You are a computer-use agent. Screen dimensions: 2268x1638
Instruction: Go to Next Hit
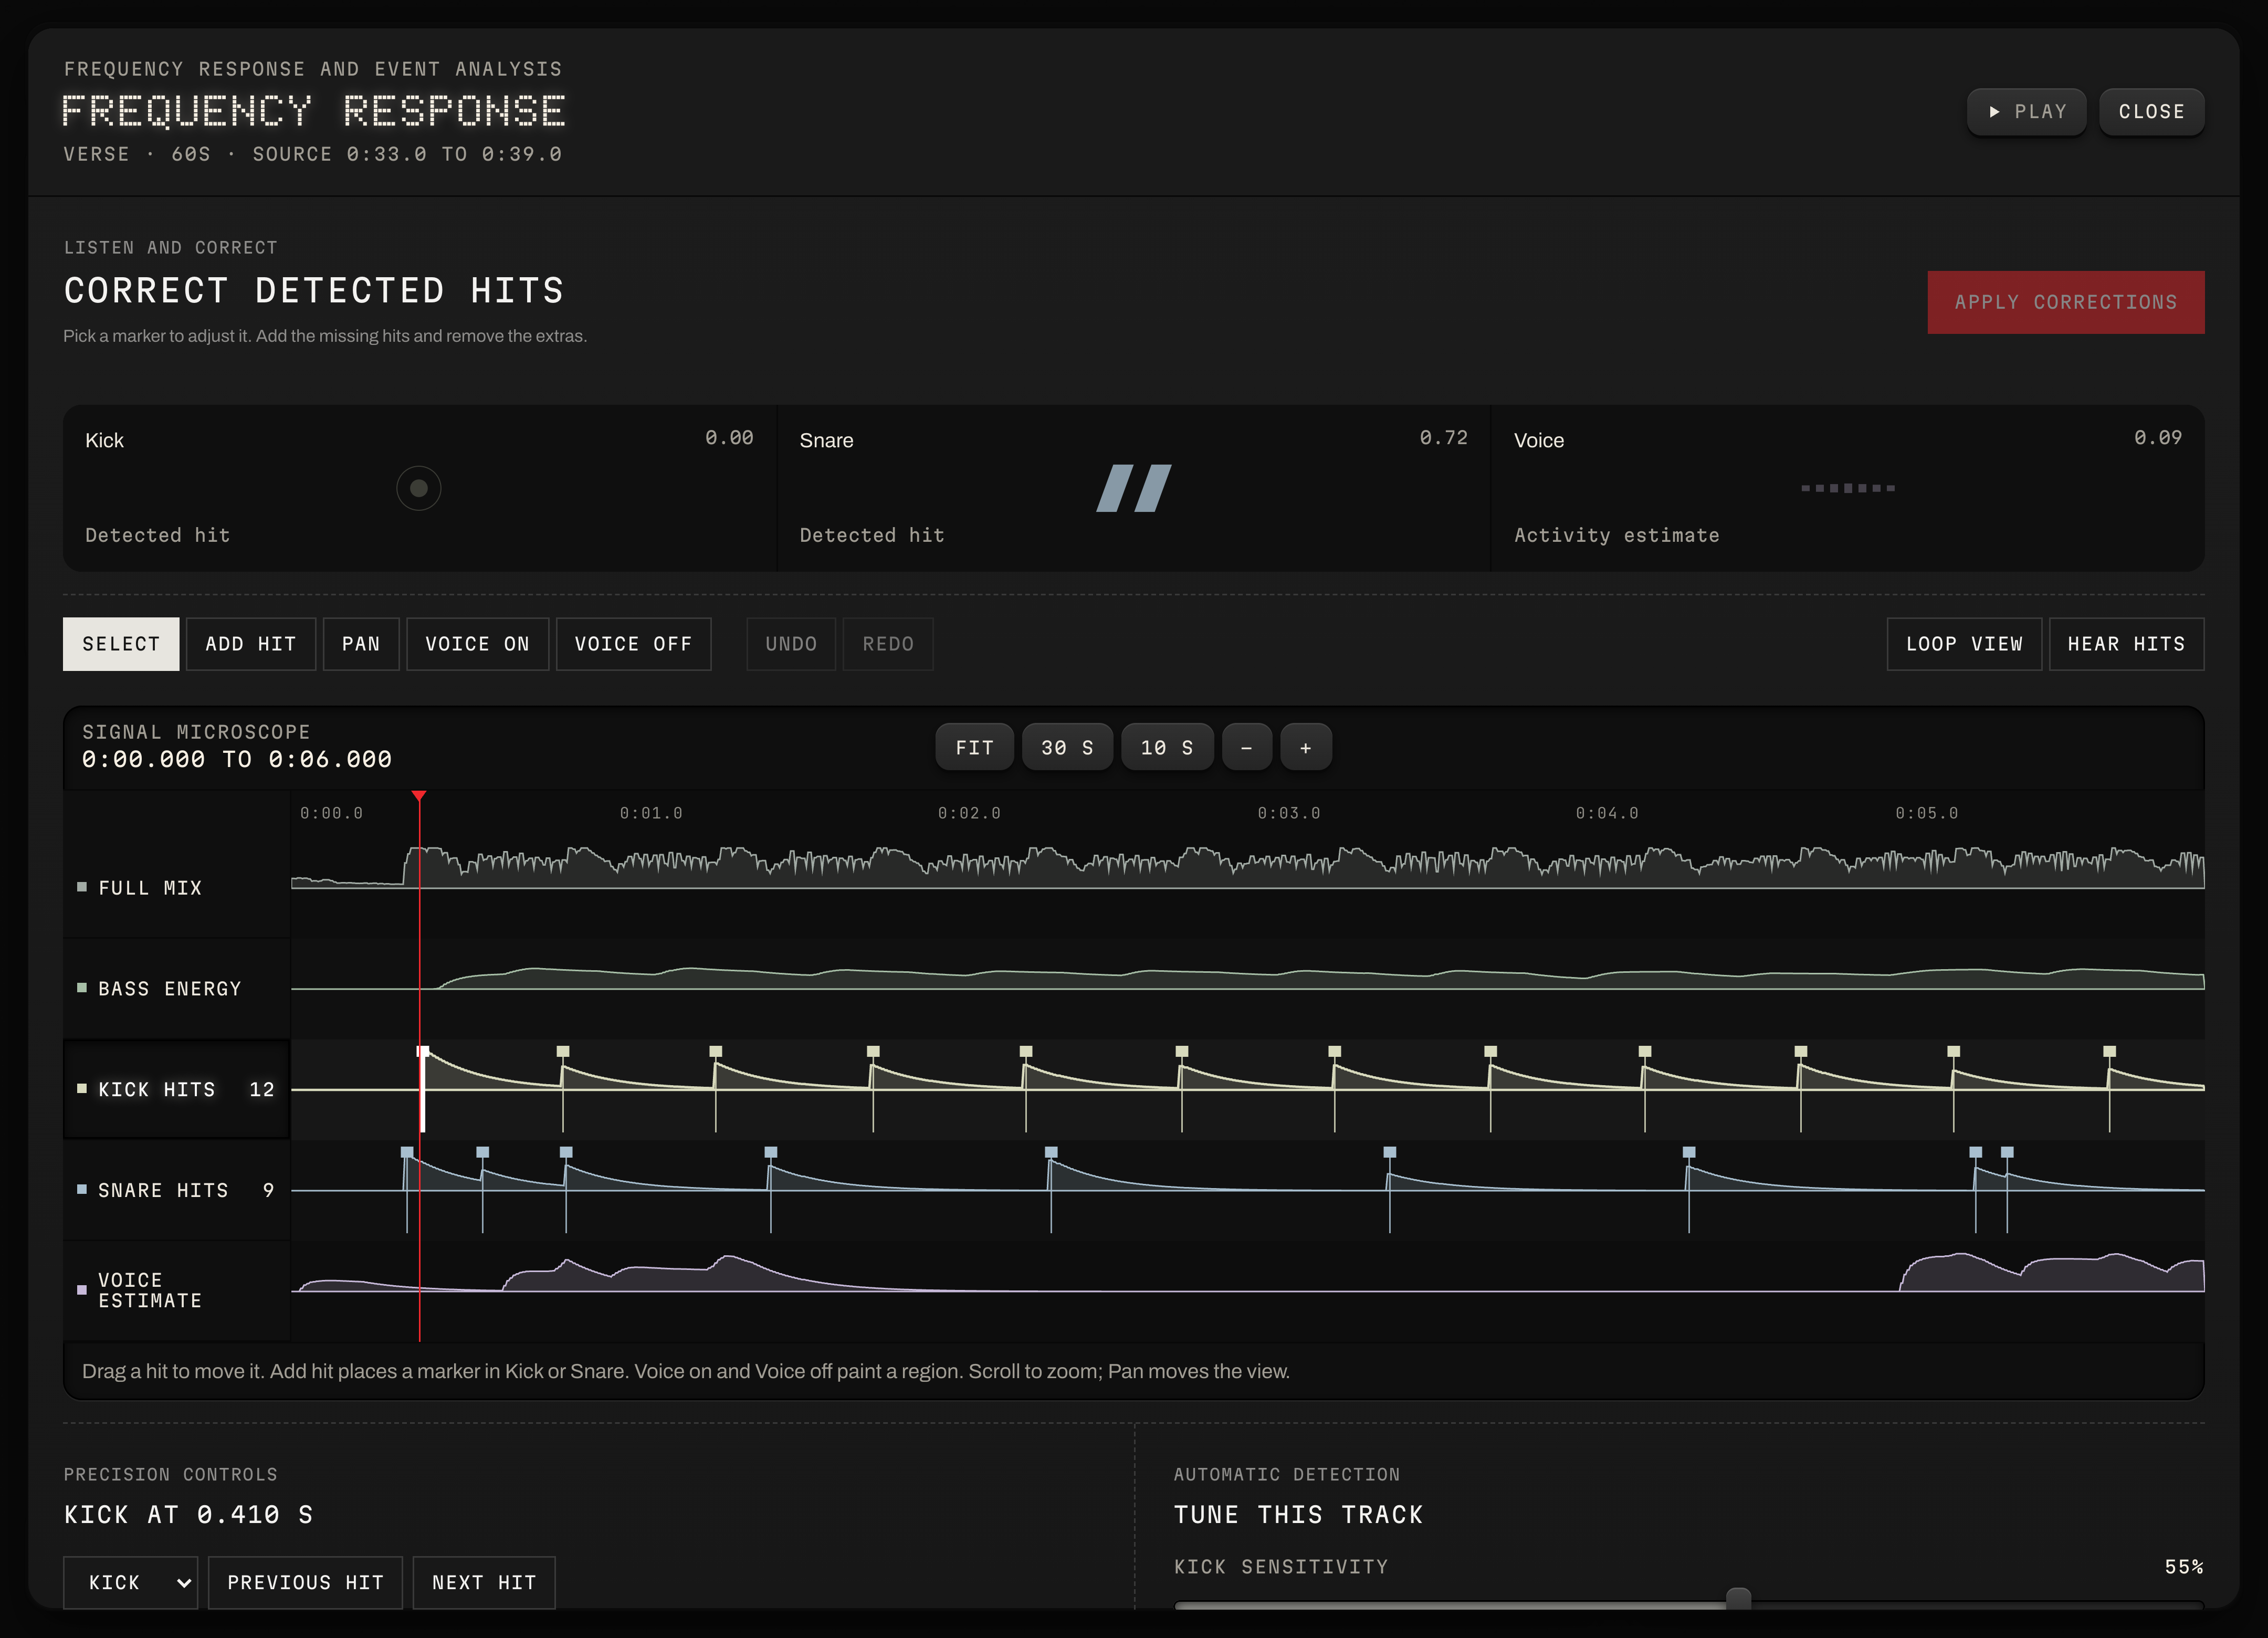pos(484,1583)
